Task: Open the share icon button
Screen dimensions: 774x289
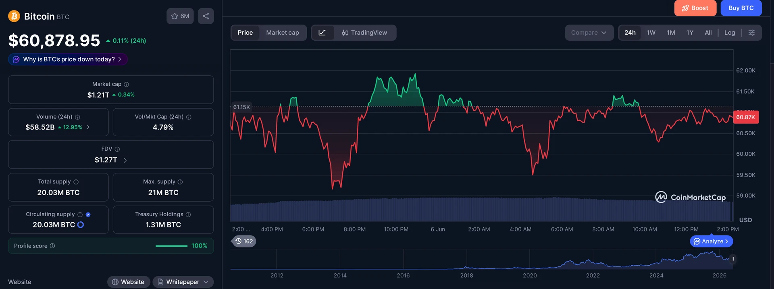Action: click(206, 16)
